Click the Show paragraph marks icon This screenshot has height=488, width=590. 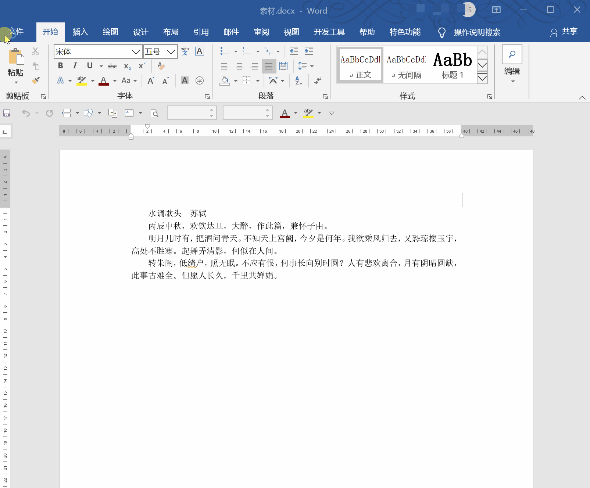pyautogui.click(x=318, y=80)
